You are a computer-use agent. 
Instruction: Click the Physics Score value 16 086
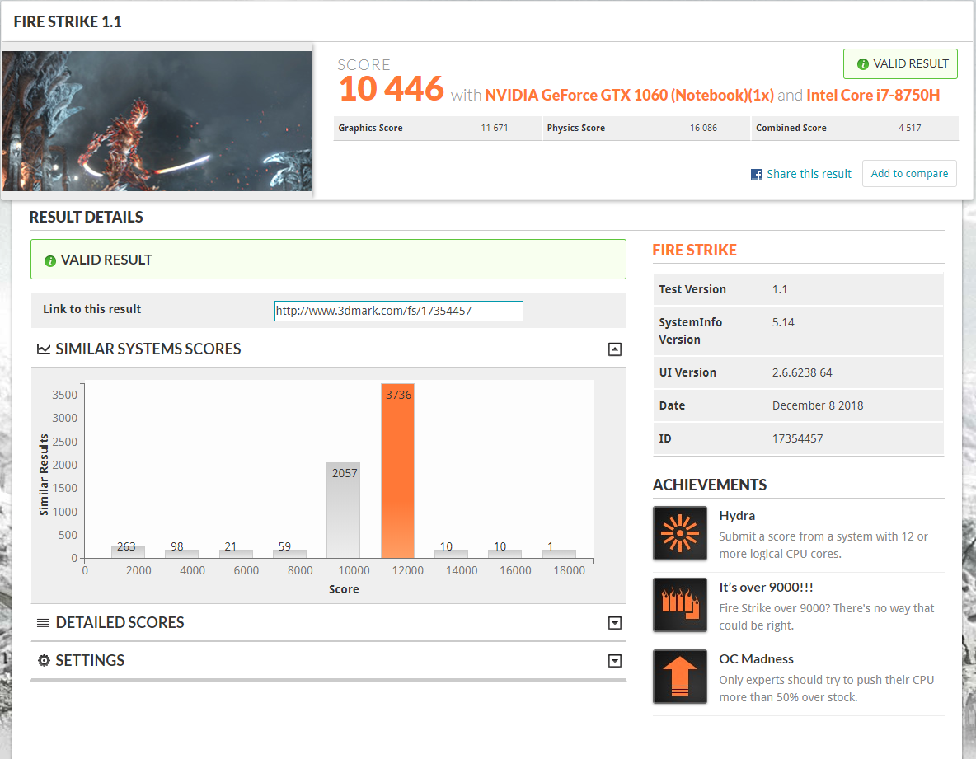pyautogui.click(x=703, y=129)
